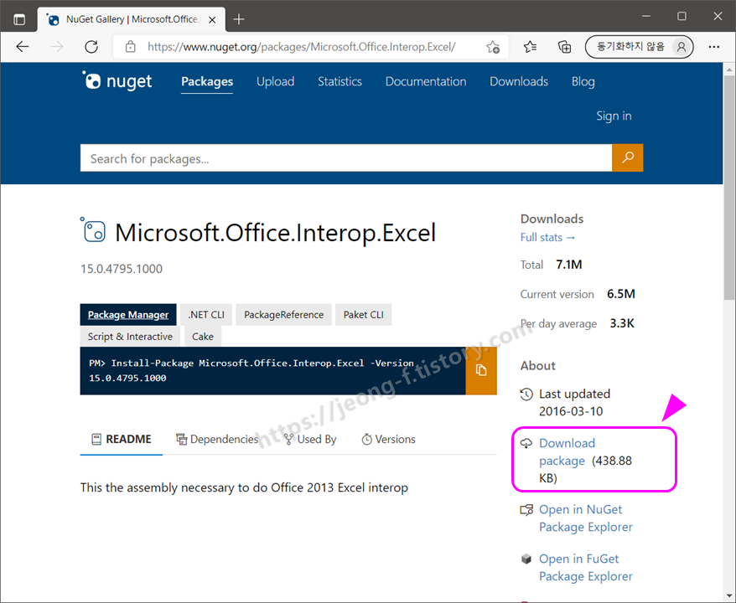736x603 pixels.
Task: Click the Last updated history clock icon
Action: coord(526,394)
